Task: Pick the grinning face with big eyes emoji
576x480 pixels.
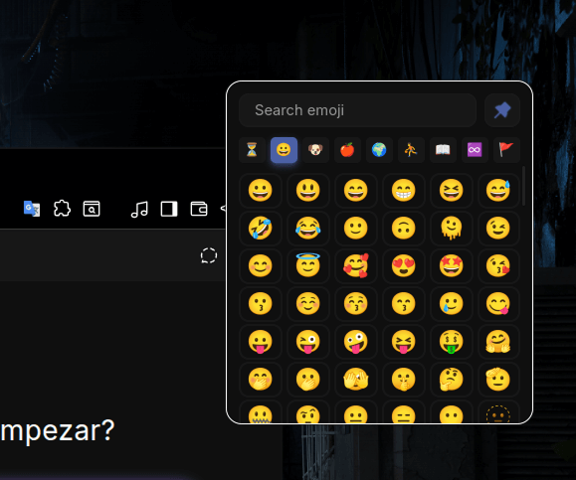Action: click(307, 191)
